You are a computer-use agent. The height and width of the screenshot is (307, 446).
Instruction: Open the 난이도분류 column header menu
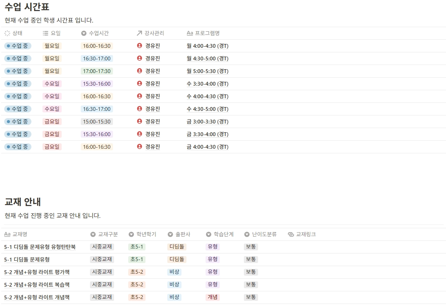click(x=260, y=234)
